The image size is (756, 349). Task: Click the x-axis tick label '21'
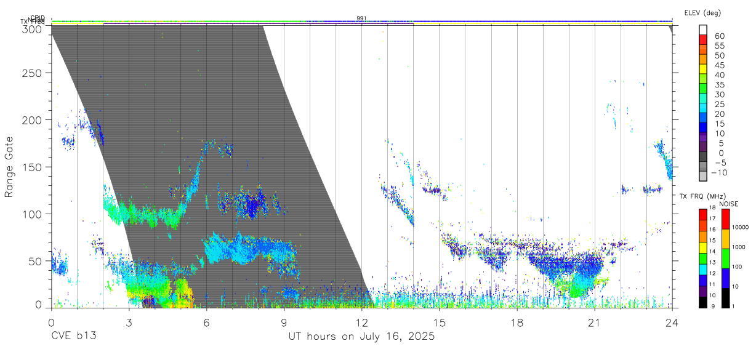(x=594, y=322)
